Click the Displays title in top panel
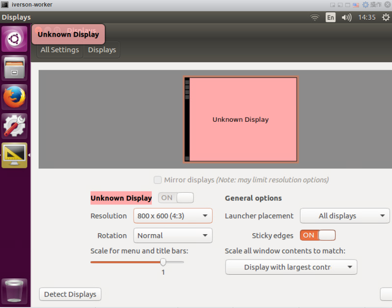This screenshot has height=308, width=392. 16,17
